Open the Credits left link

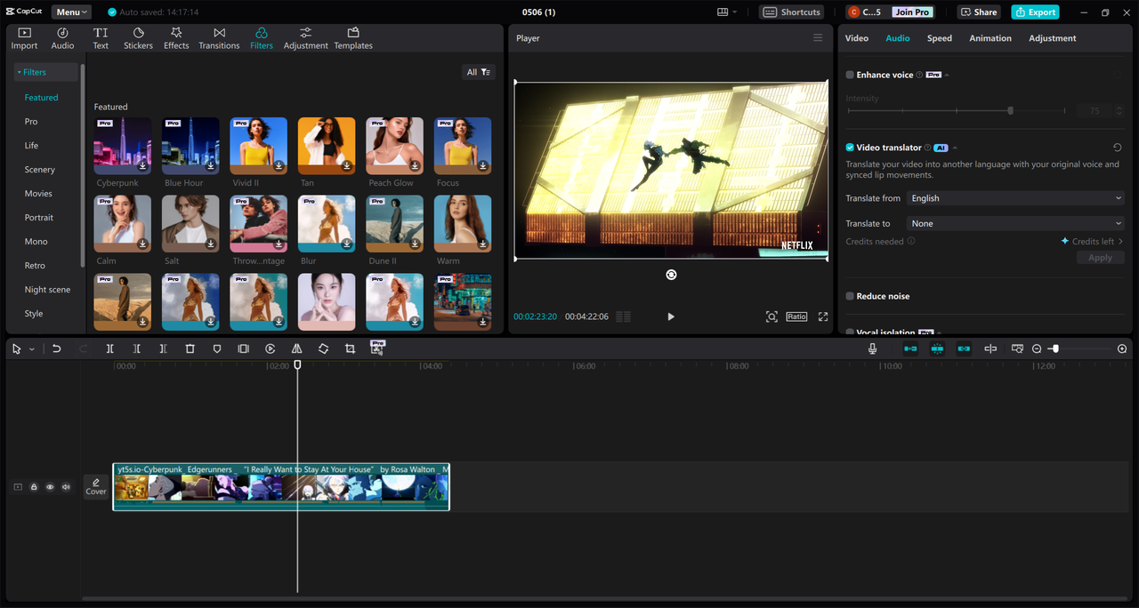[x=1093, y=242]
